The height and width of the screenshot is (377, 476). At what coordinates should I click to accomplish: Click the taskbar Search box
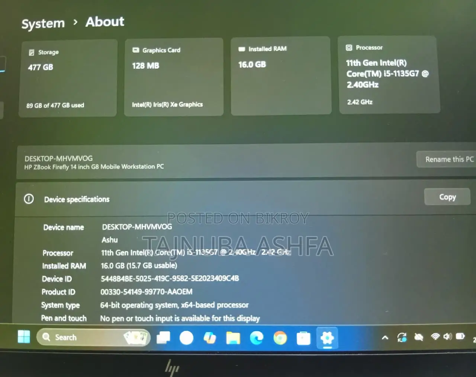coord(93,338)
